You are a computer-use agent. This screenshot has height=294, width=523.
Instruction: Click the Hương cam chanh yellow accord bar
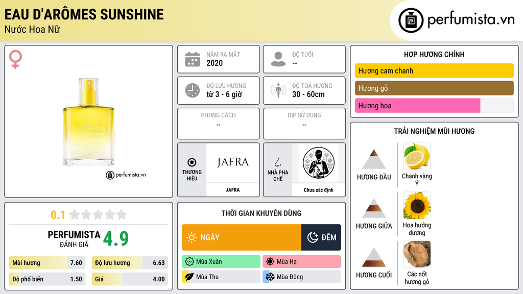[434, 70]
